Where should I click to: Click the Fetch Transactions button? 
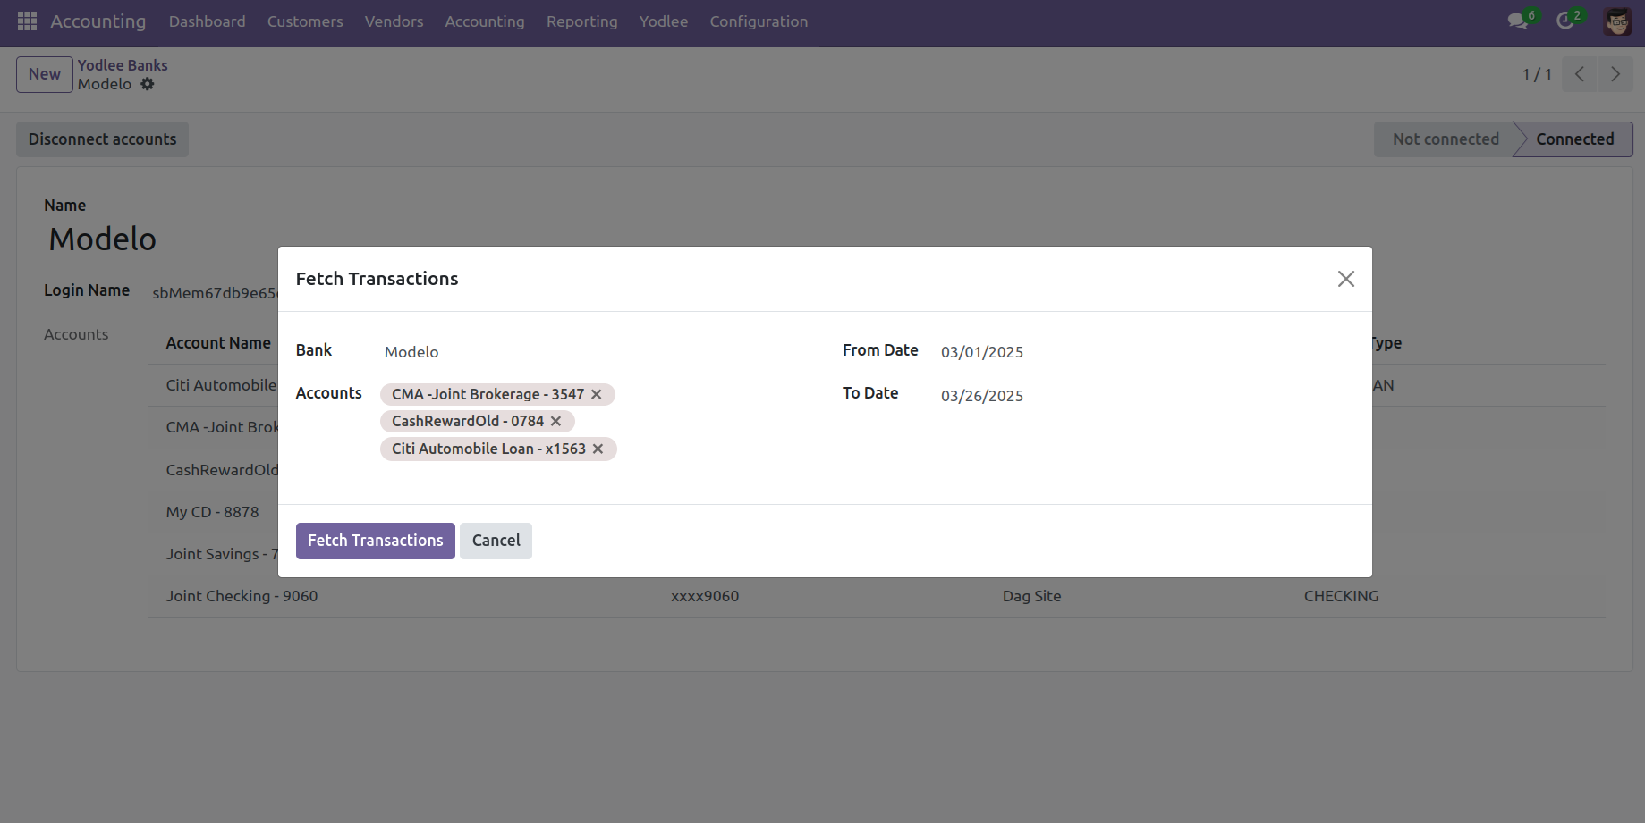click(x=375, y=541)
